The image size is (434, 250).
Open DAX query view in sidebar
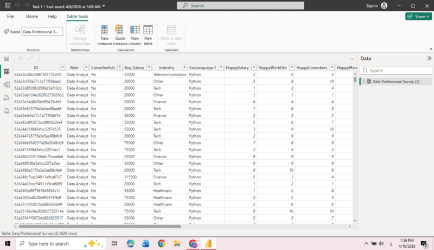pyautogui.click(x=7, y=98)
